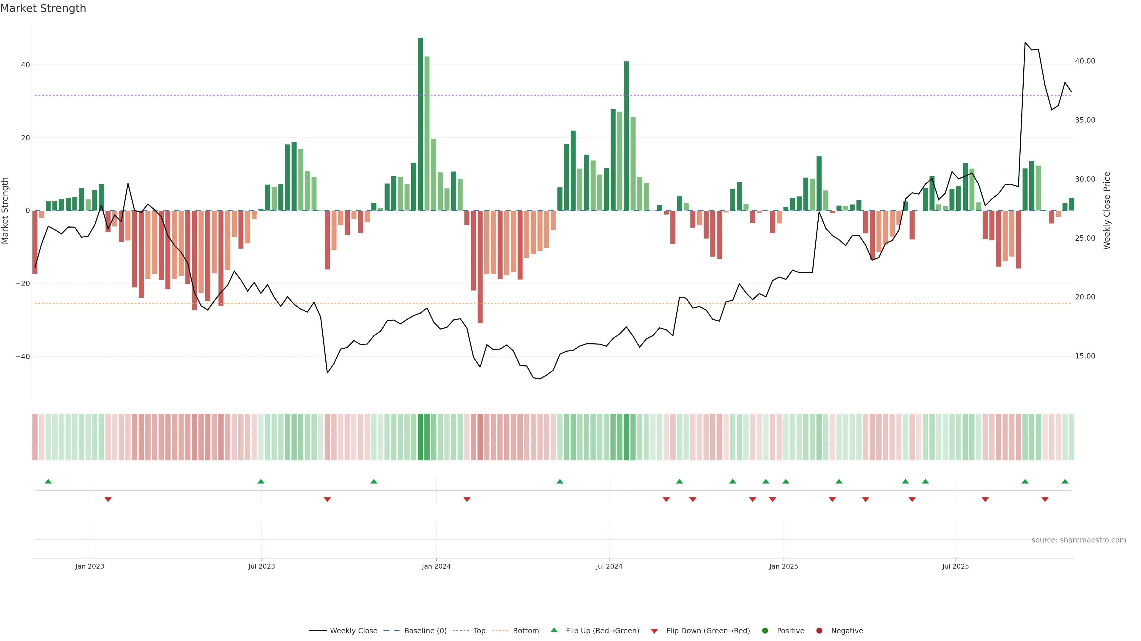Click the Weekly Close Price axis title
Image resolution: width=1141 pixels, height=641 pixels.
[1107, 211]
